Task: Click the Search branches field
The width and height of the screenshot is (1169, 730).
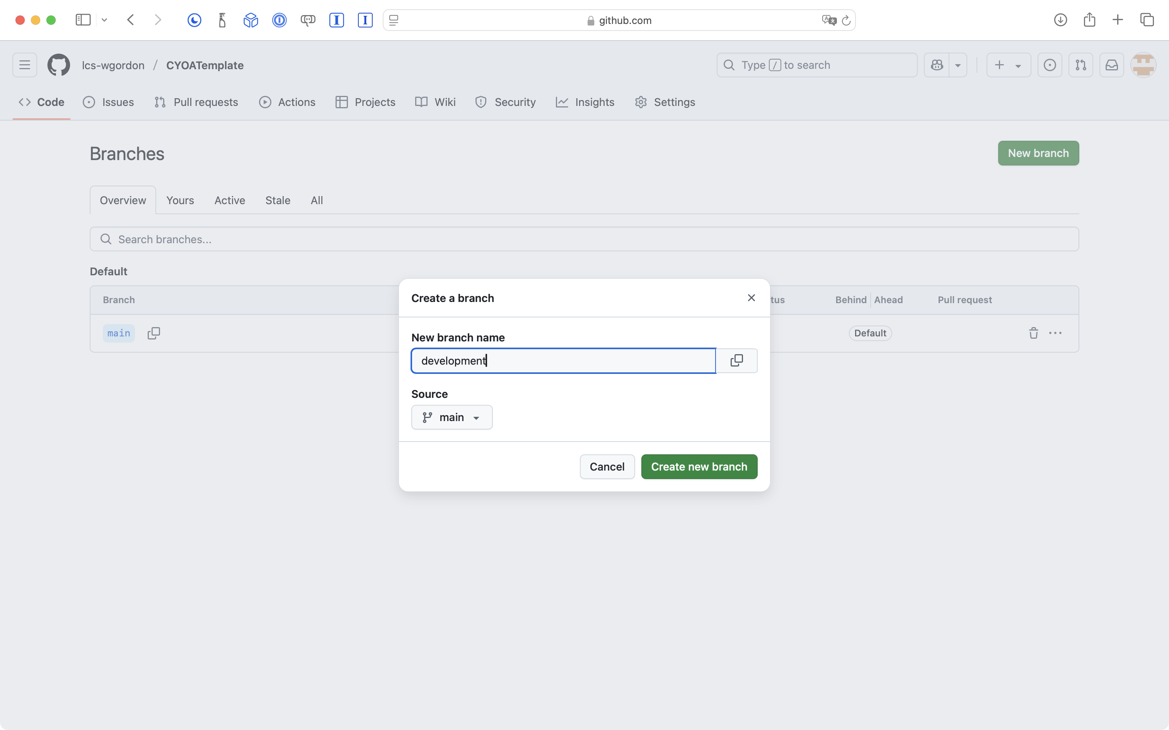Action: 584,239
